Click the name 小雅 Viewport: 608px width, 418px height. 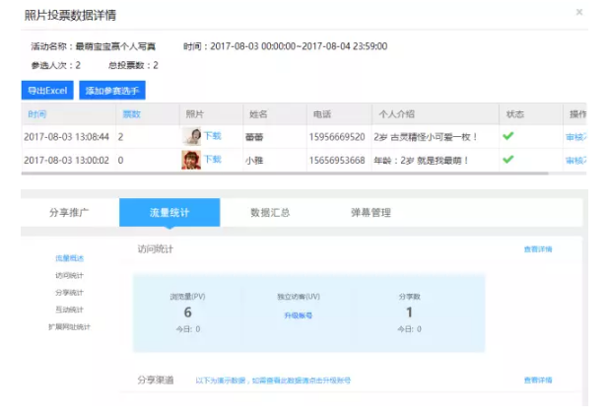(x=254, y=160)
